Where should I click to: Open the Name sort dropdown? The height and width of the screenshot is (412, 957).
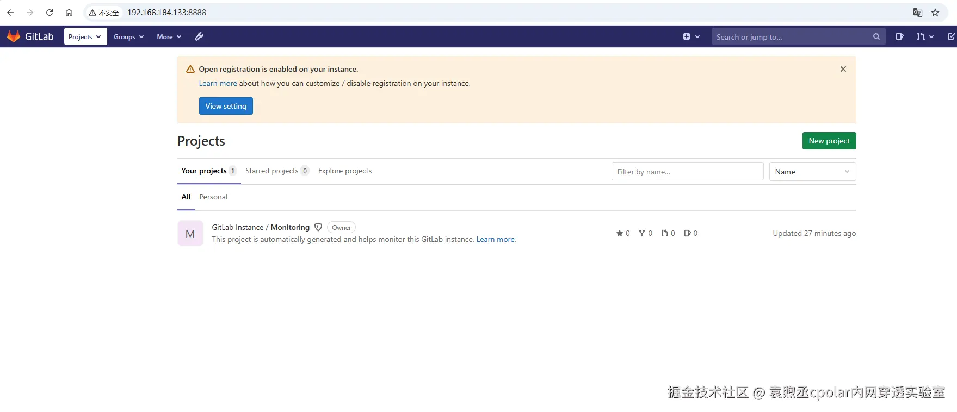(x=812, y=172)
